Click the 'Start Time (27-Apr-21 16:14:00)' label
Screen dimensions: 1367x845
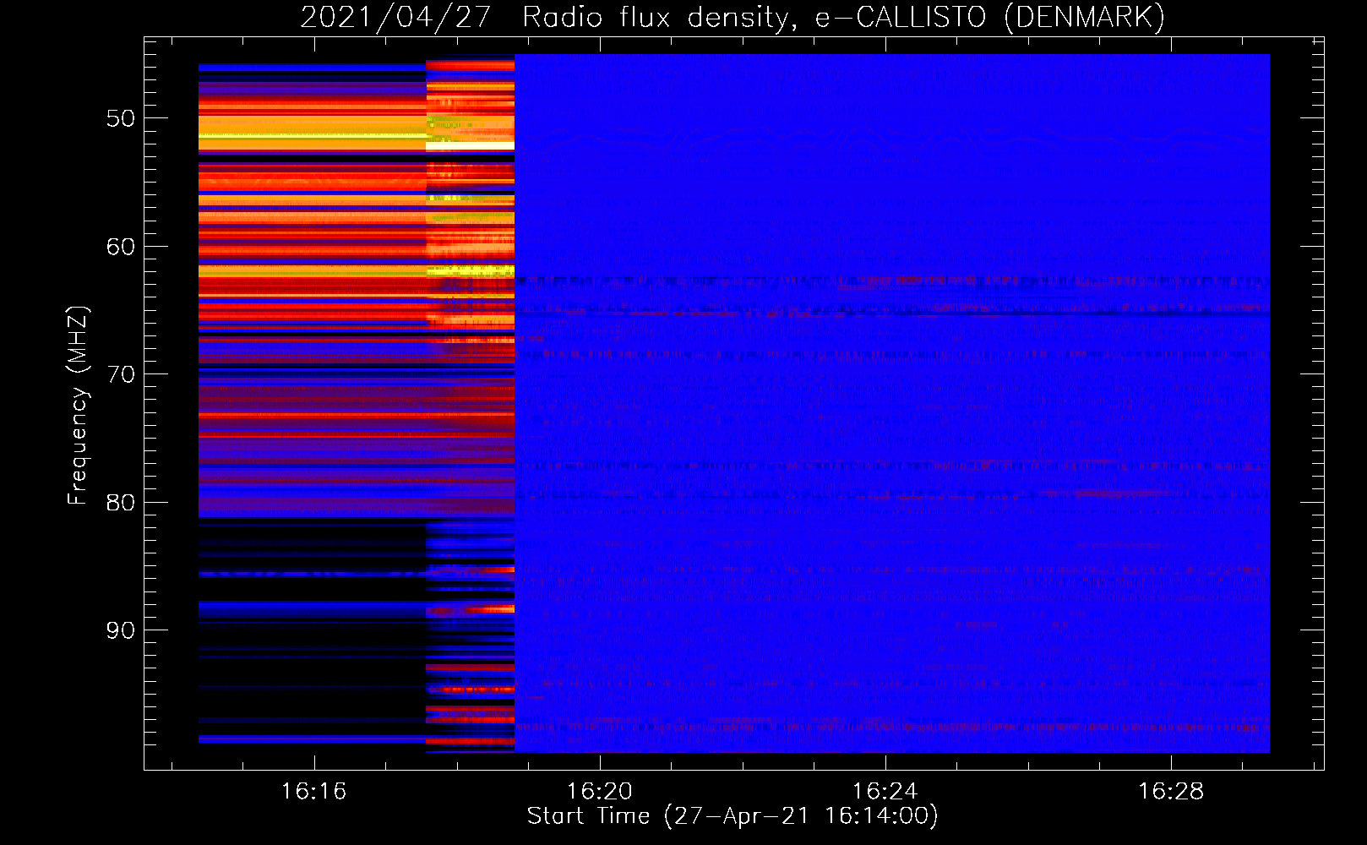point(733,816)
